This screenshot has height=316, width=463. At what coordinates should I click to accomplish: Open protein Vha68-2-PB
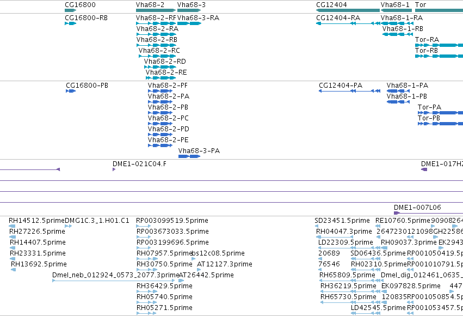pos(168,107)
